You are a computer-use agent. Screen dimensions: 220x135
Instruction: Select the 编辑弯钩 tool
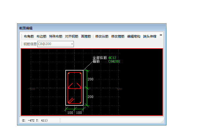click(134, 36)
